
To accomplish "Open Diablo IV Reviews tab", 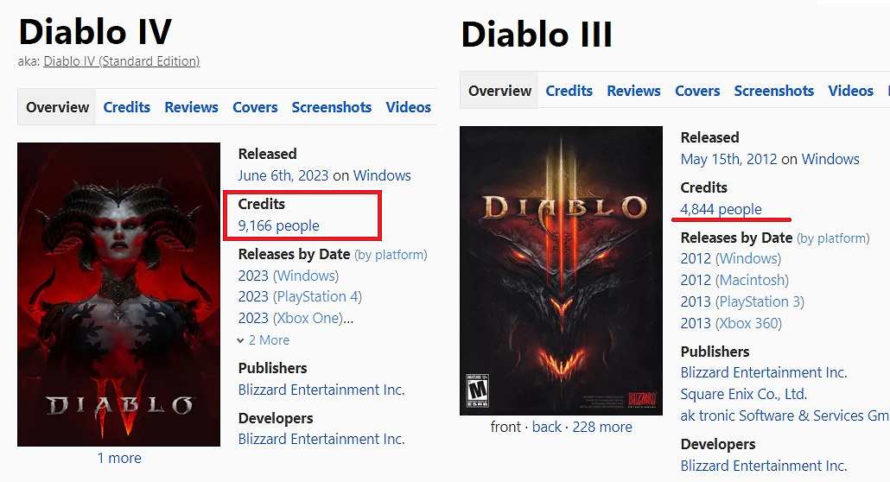I will click(x=191, y=107).
